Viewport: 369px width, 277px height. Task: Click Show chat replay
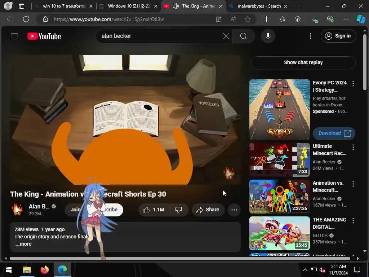(x=303, y=62)
